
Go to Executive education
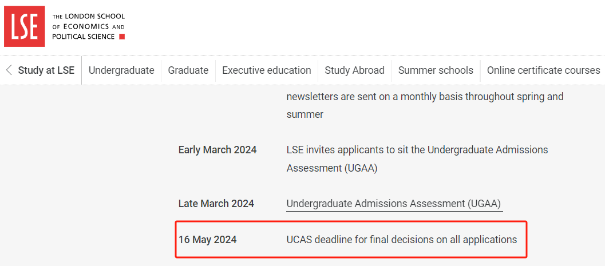pyautogui.click(x=267, y=70)
